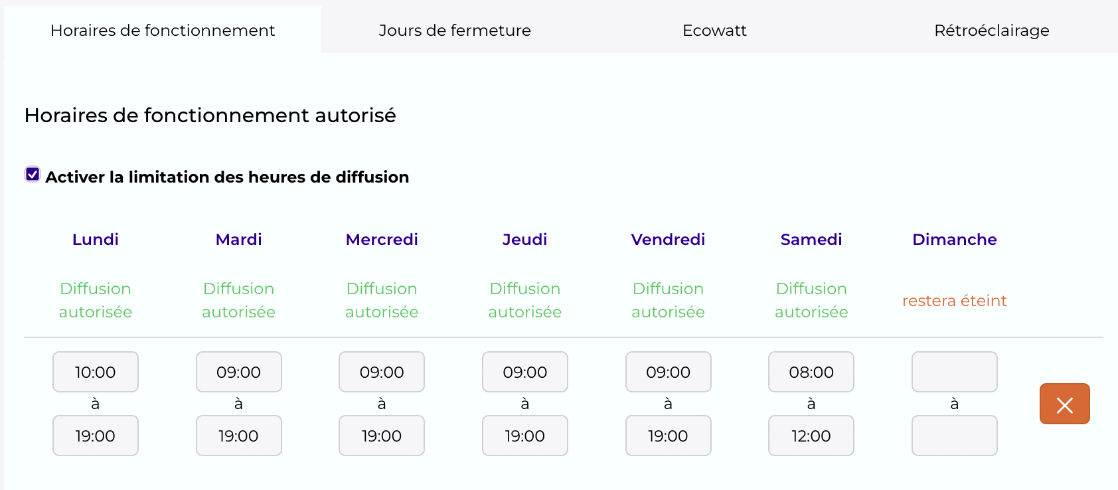This screenshot has width=1118, height=490.
Task: Select Jeudi end time input
Action: [525, 436]
